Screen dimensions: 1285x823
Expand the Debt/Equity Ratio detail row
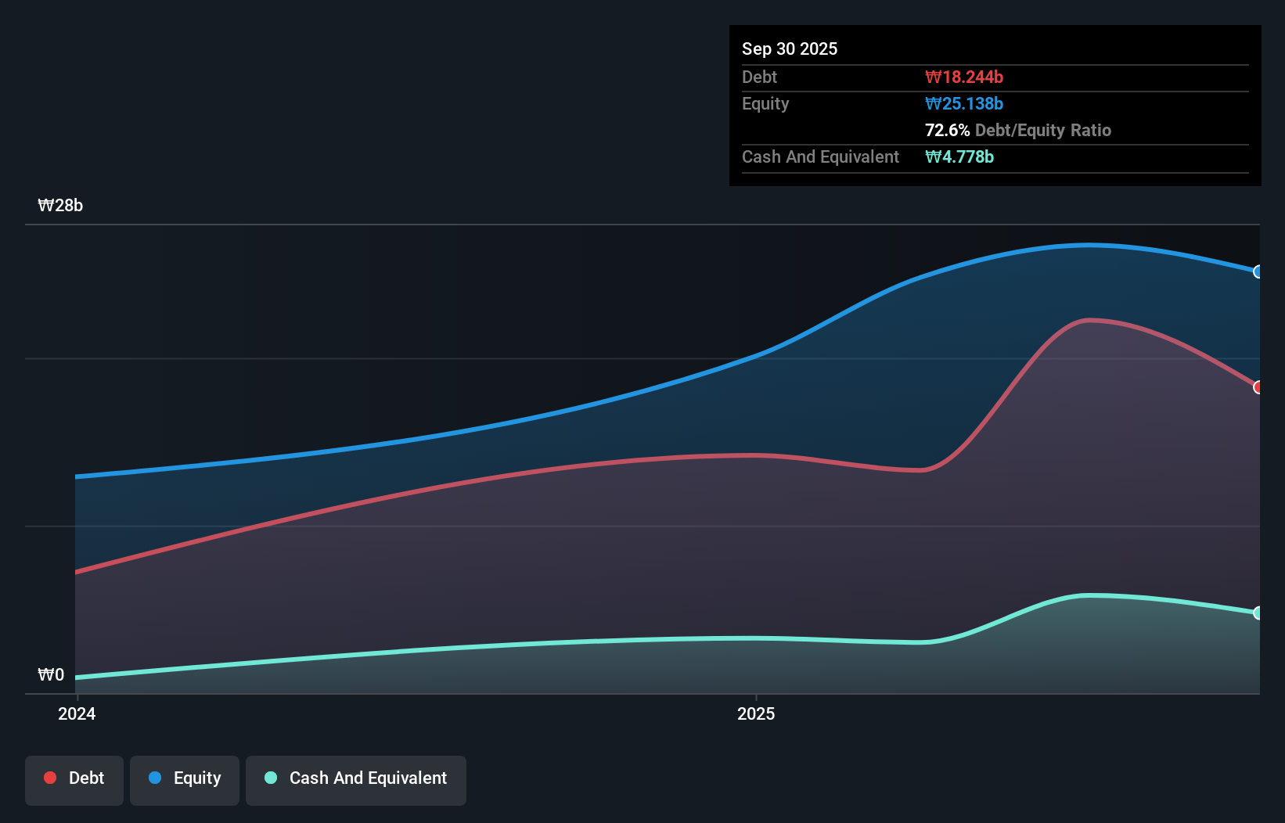(x=1017, y=131)
